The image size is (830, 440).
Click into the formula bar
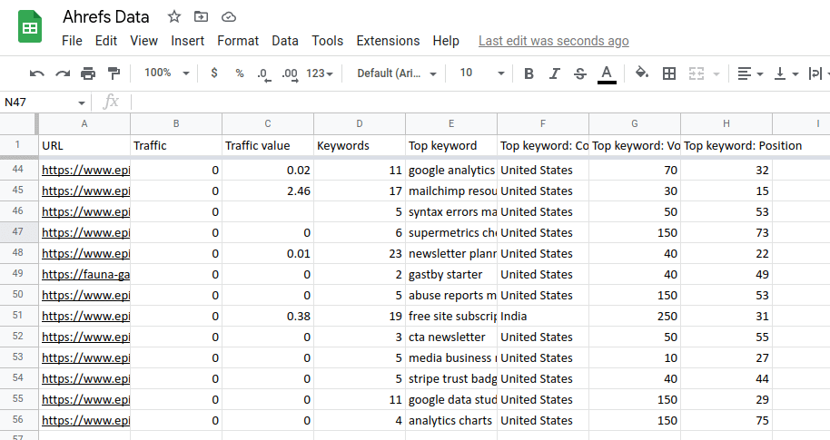(x=480, y=103)
